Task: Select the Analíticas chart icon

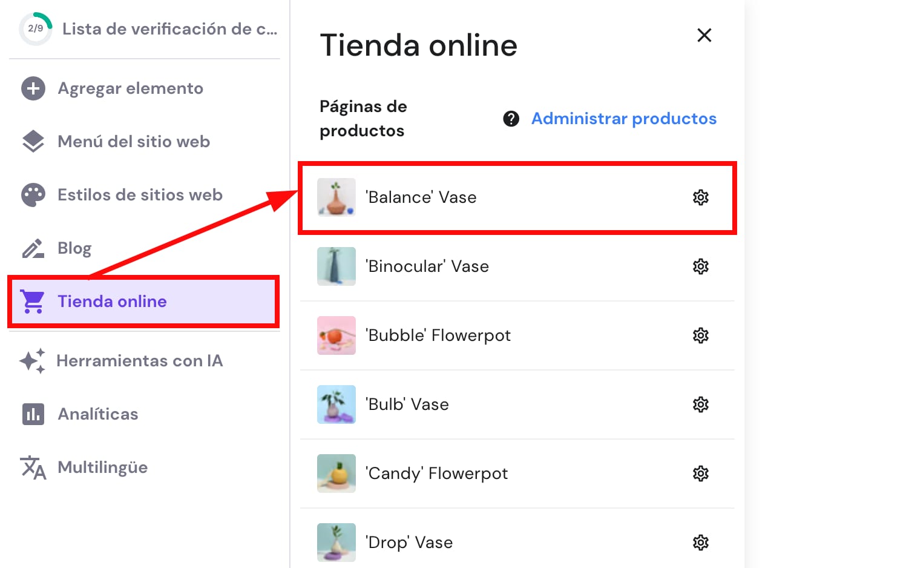Action: pos(33,414)
